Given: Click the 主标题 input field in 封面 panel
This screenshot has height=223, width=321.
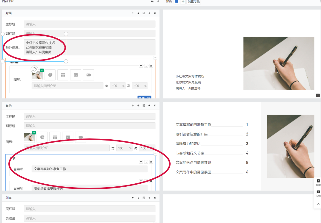Looking at the screenshot, I should (x=89, y=24).
